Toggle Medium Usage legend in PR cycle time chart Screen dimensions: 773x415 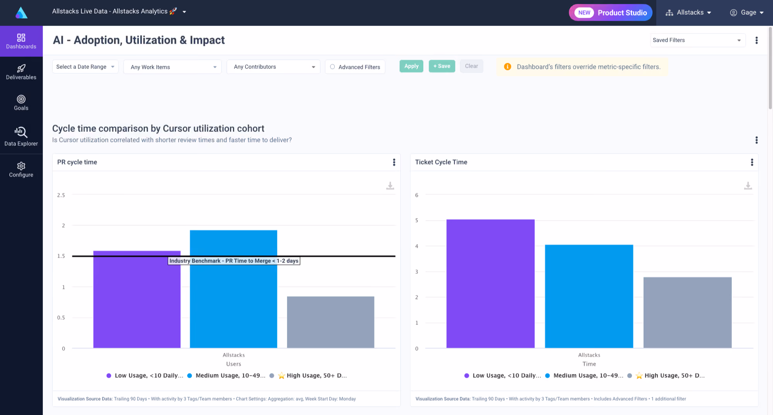226,376
